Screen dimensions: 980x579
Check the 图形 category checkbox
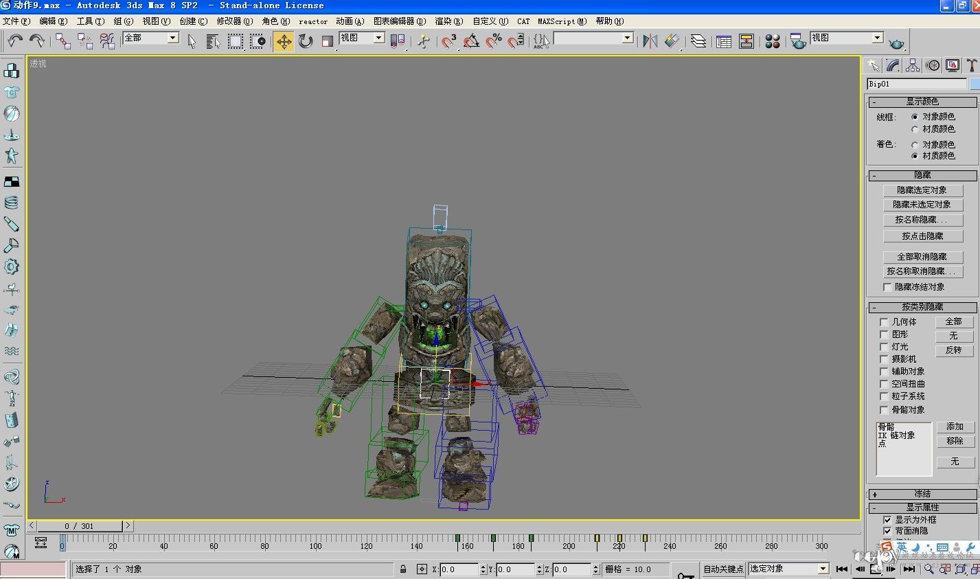(x=884, y=334)
